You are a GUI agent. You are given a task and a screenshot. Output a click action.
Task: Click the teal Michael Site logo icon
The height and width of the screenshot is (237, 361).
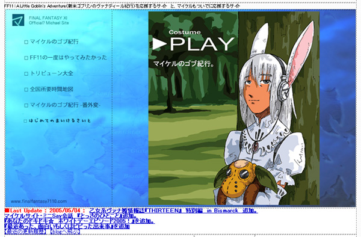point(18,20)
